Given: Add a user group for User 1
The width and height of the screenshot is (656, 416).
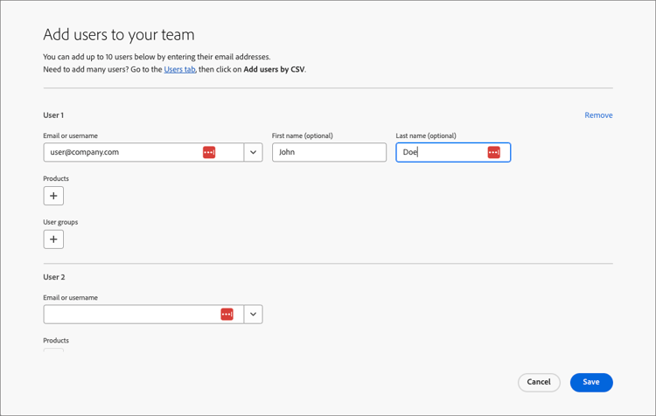Looking at the screenshot, I should (x=53, y=239).
